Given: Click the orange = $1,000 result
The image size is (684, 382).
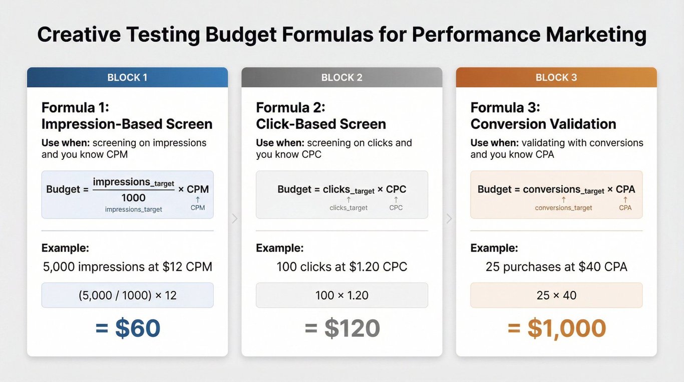Looking at the screenshot, I should coord(556,328).
